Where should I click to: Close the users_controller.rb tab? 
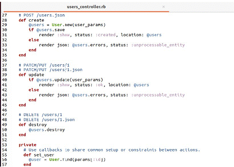(x=163, y=7)
